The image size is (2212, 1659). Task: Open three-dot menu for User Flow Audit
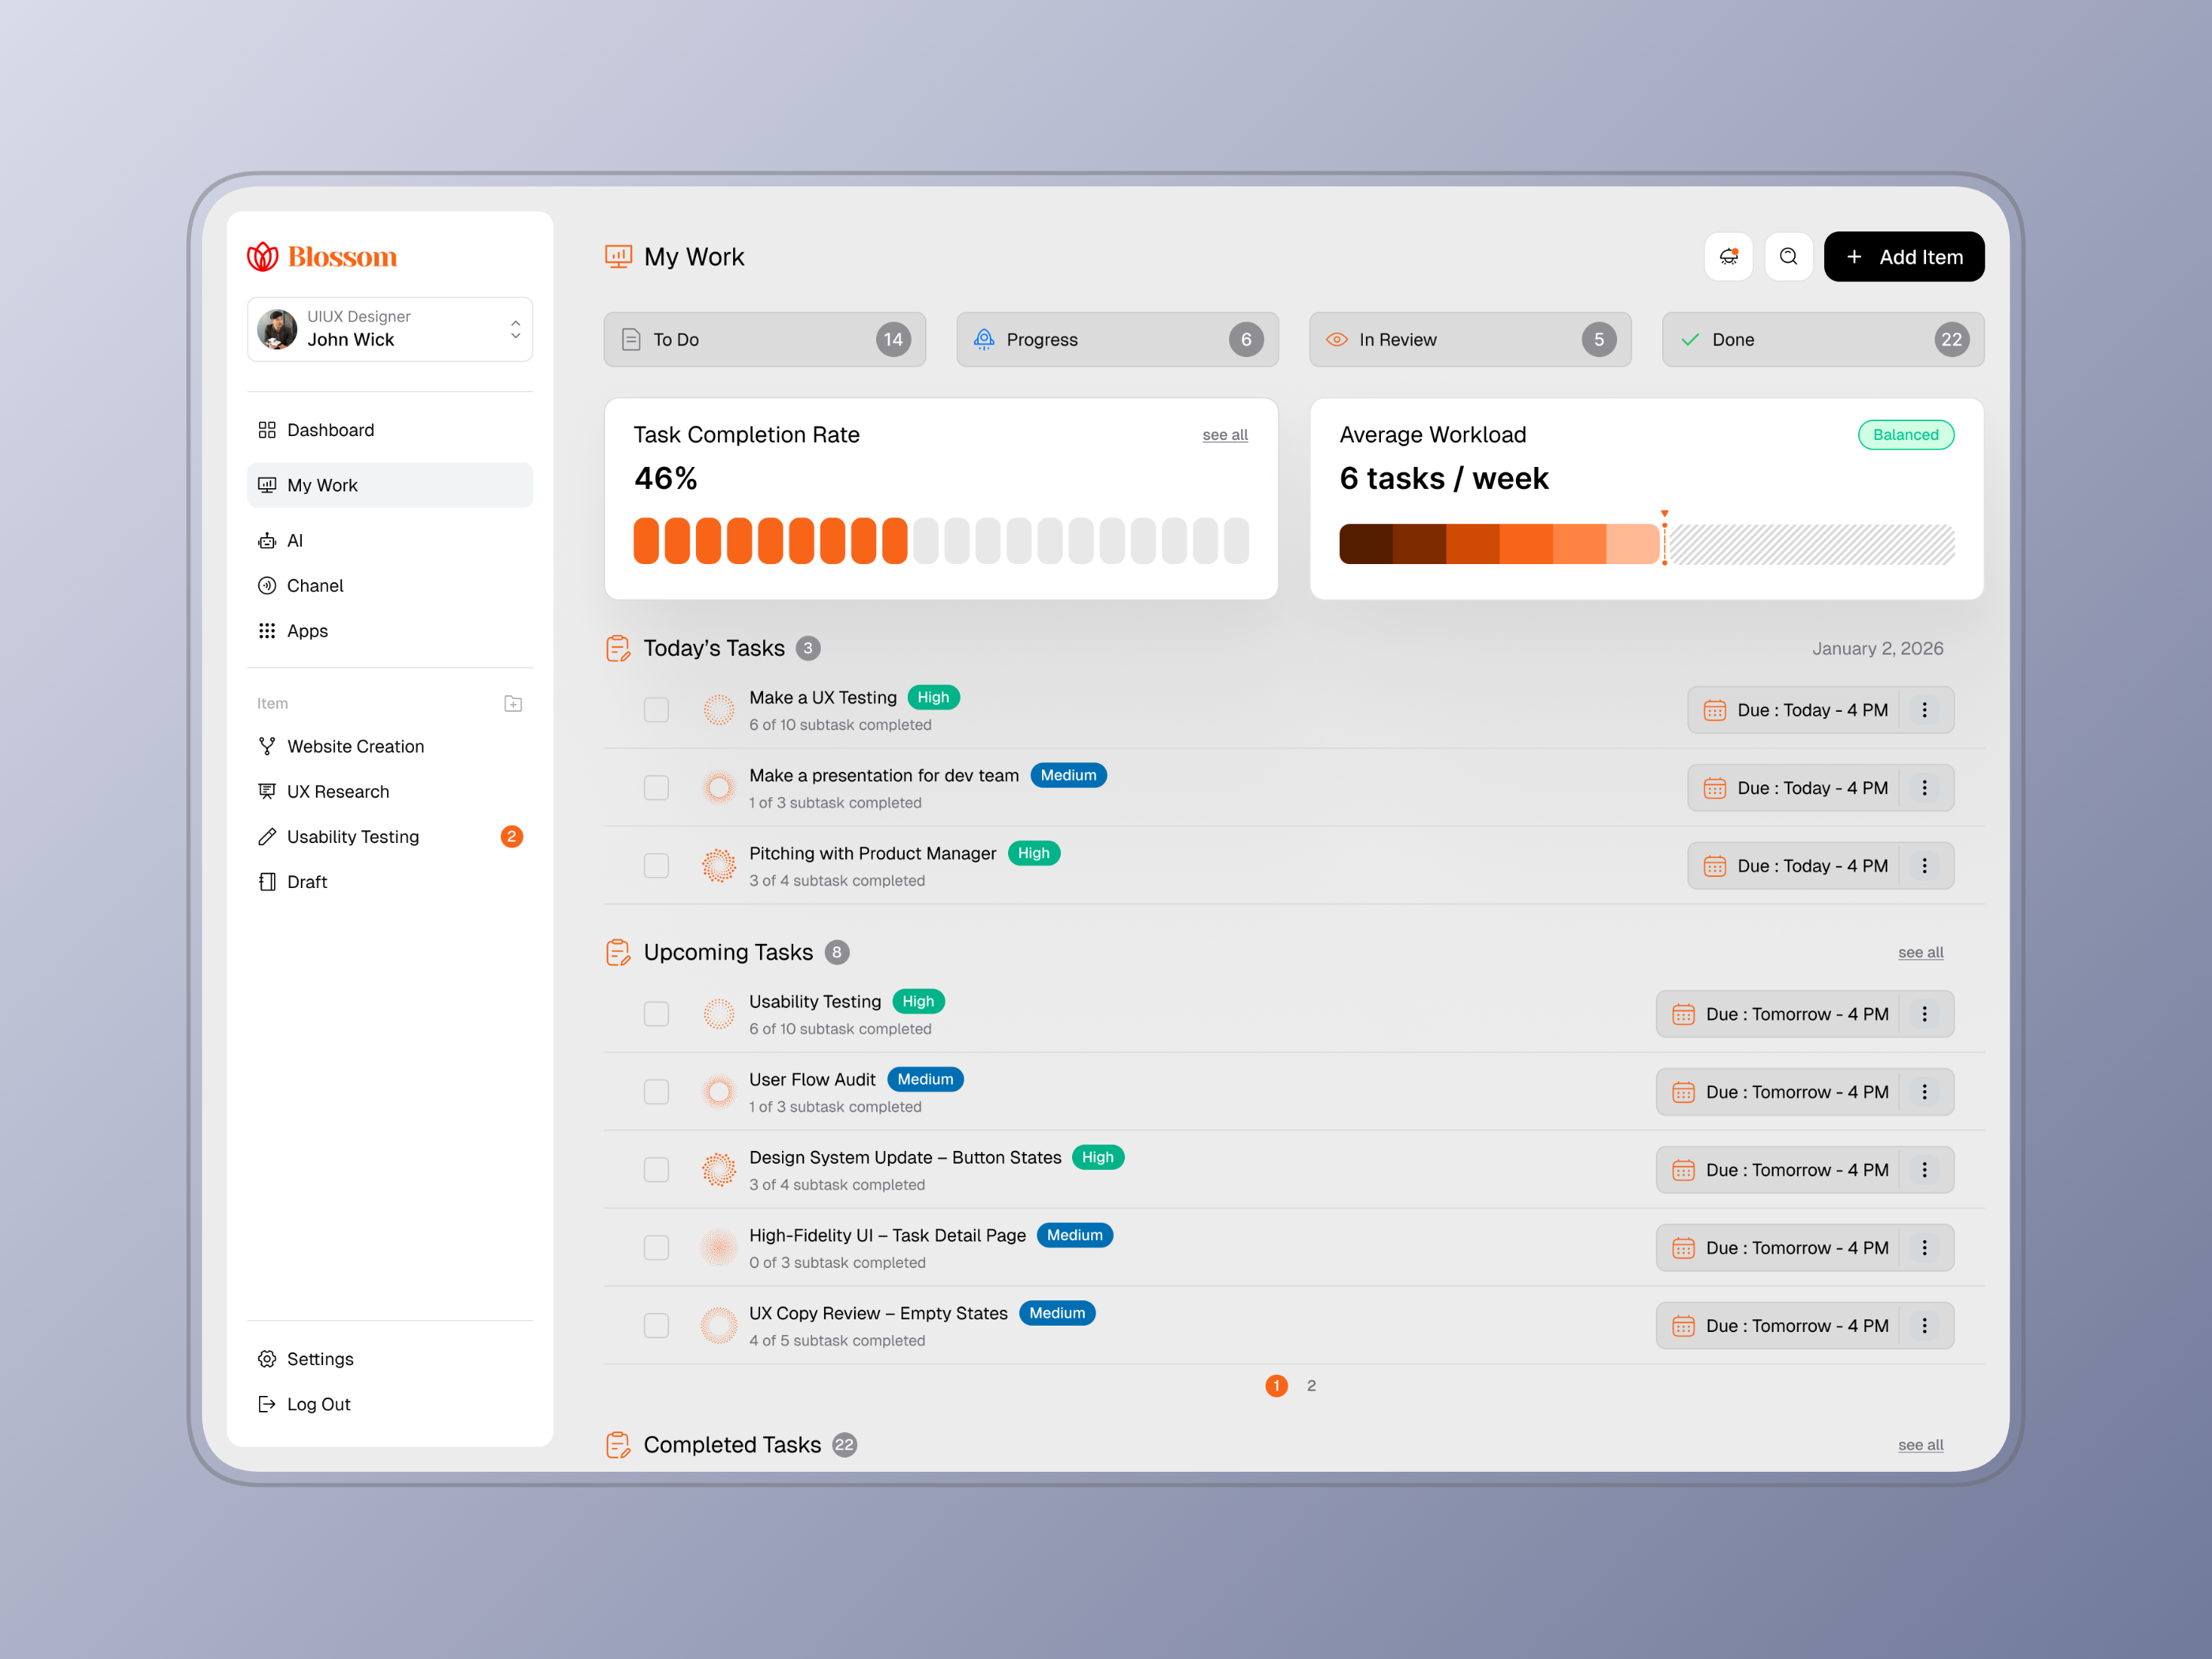click(1924, 1092)
